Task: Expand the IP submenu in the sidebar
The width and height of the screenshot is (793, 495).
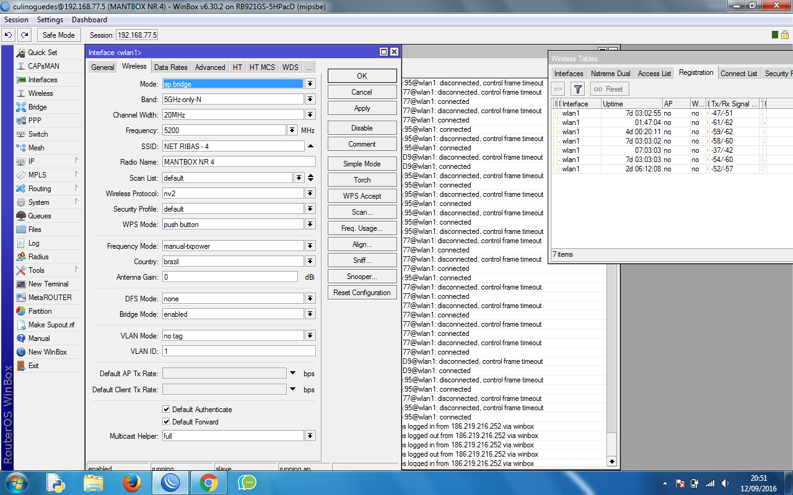Action: (77, 161)
